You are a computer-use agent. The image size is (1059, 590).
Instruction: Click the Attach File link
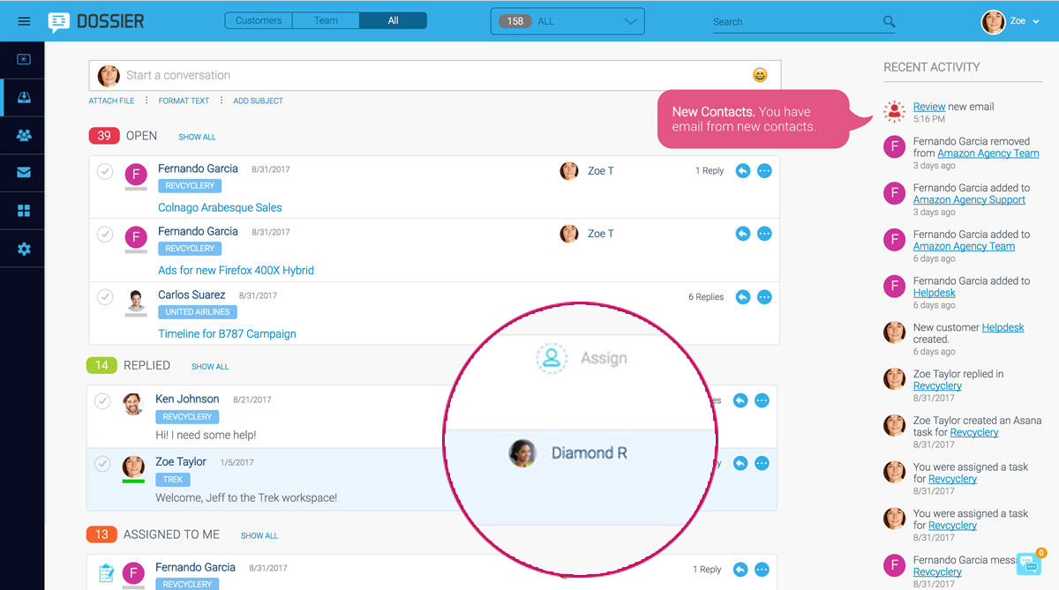point(111,101)
